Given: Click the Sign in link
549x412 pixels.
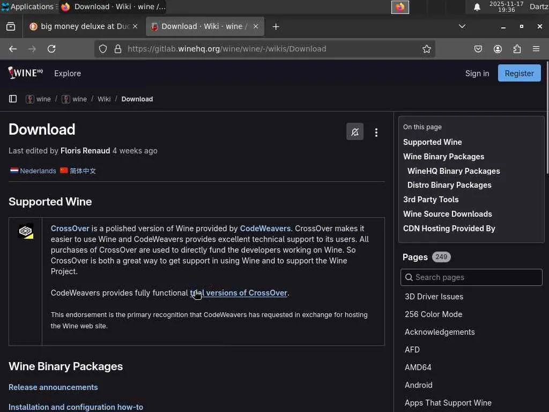Looking at the screenshot, I should coord(477,73).
